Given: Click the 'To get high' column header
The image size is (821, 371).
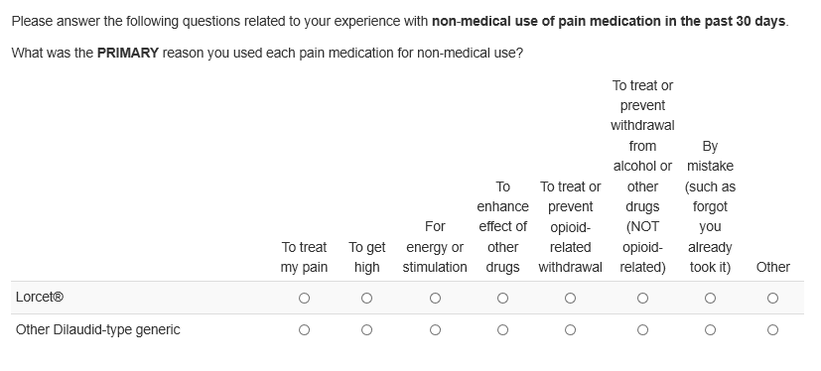Looking at the screenshot, I should tap(366, 257).
